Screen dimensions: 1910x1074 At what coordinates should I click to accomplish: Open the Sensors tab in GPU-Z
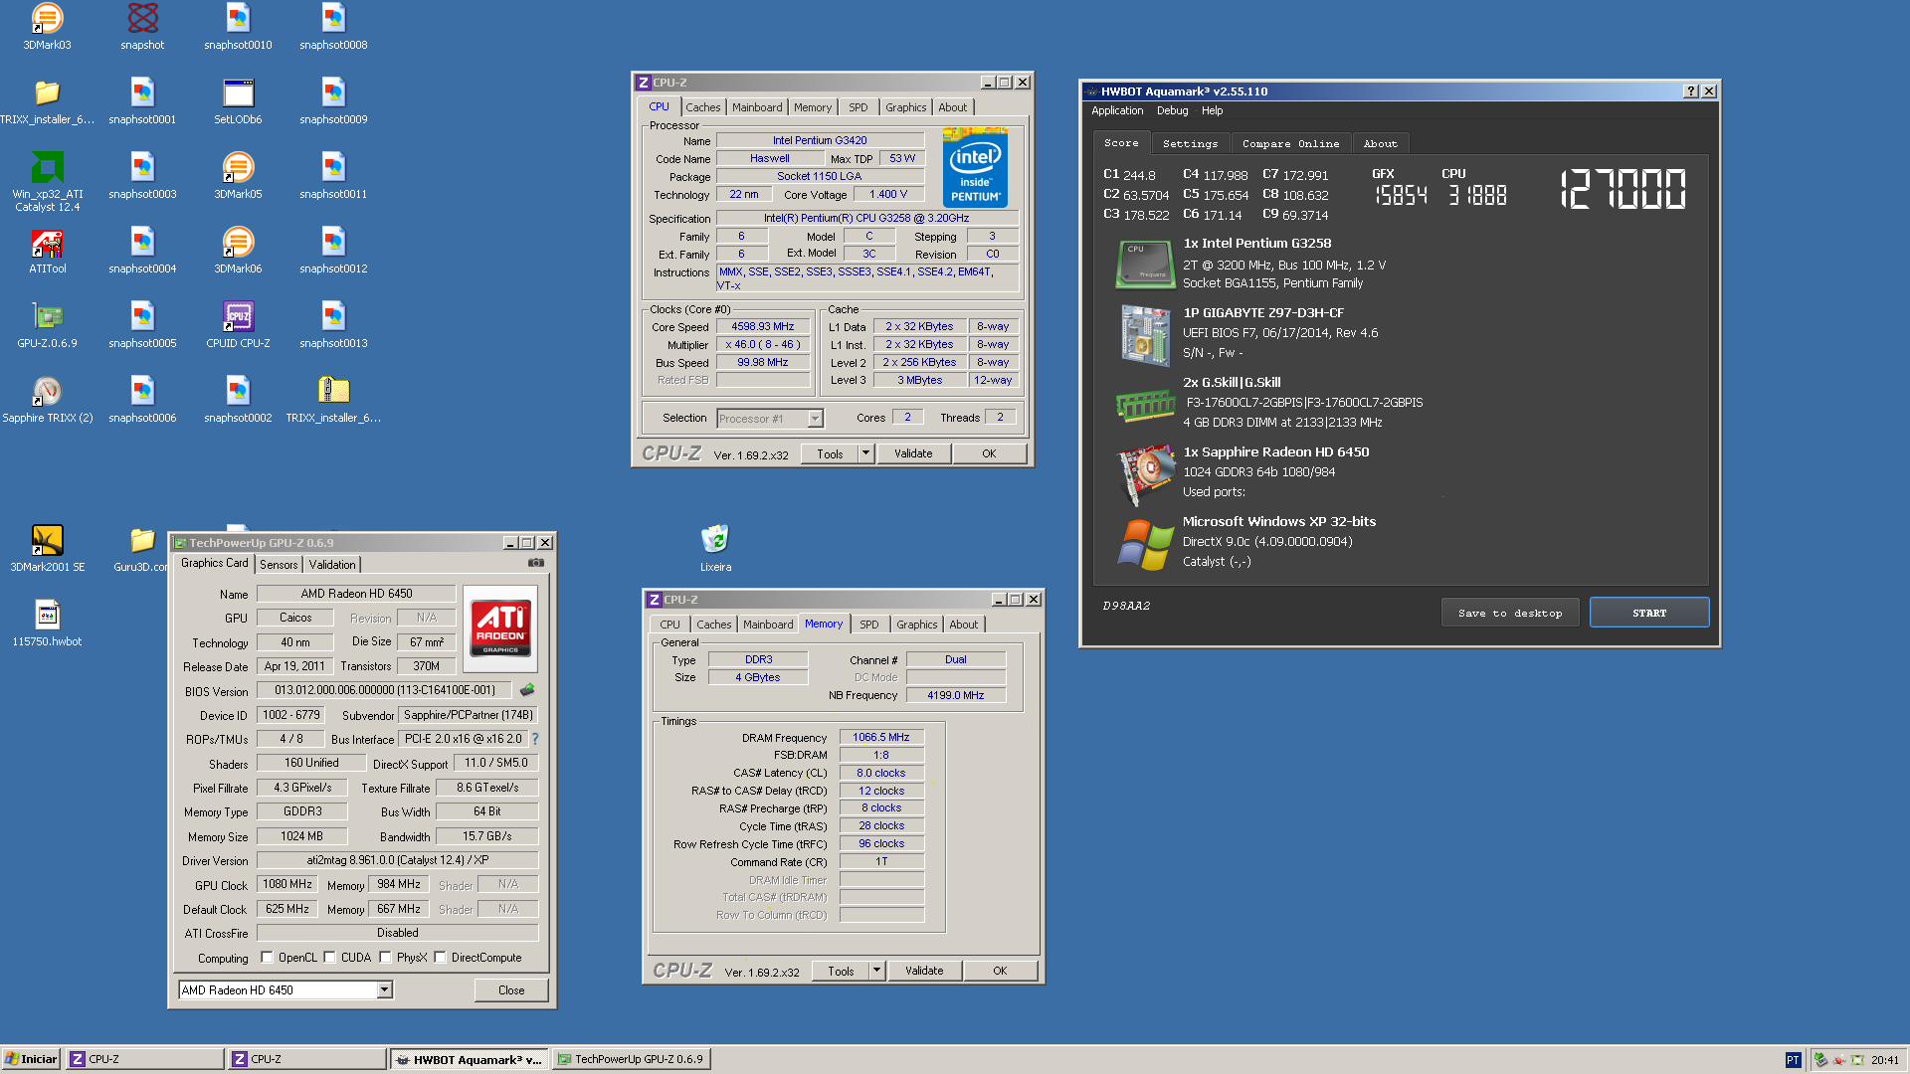(x=279, y=565)
